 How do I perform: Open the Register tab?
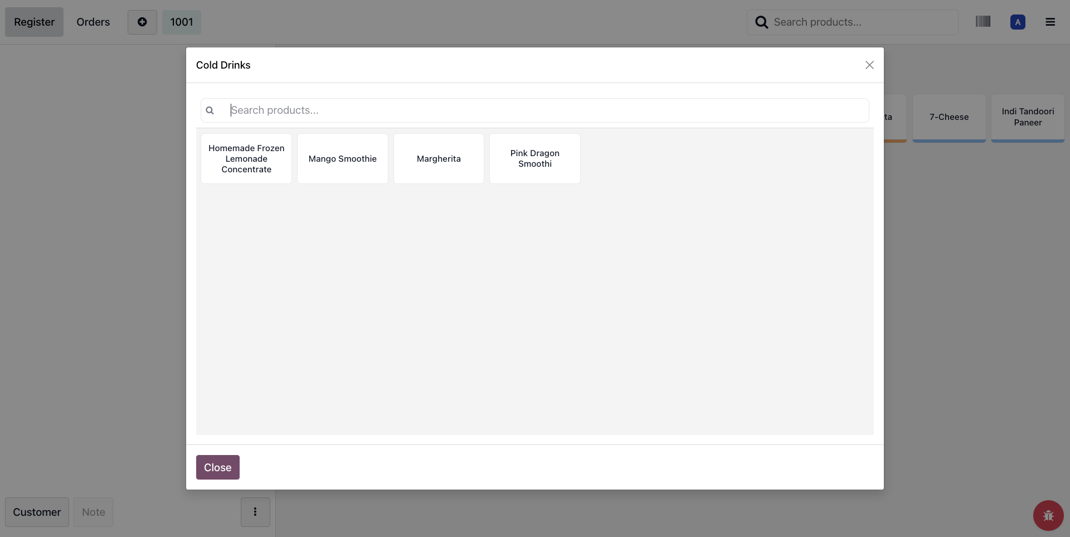35,22
